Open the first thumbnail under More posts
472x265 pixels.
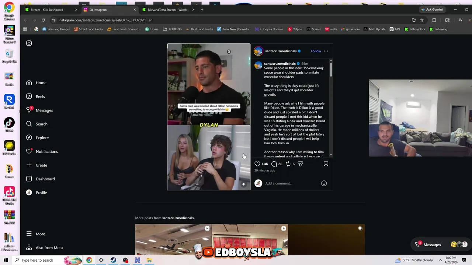click(173, 239)
